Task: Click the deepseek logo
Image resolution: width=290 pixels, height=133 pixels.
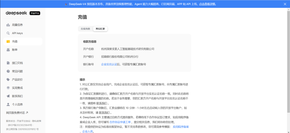Action: tap(16, 13)
